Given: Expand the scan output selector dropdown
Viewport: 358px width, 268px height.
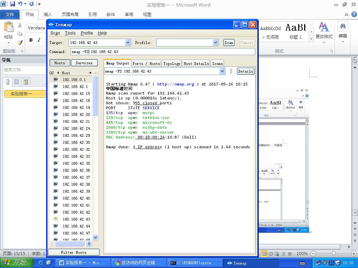Looking at the screenshot, I should point(222,71).
